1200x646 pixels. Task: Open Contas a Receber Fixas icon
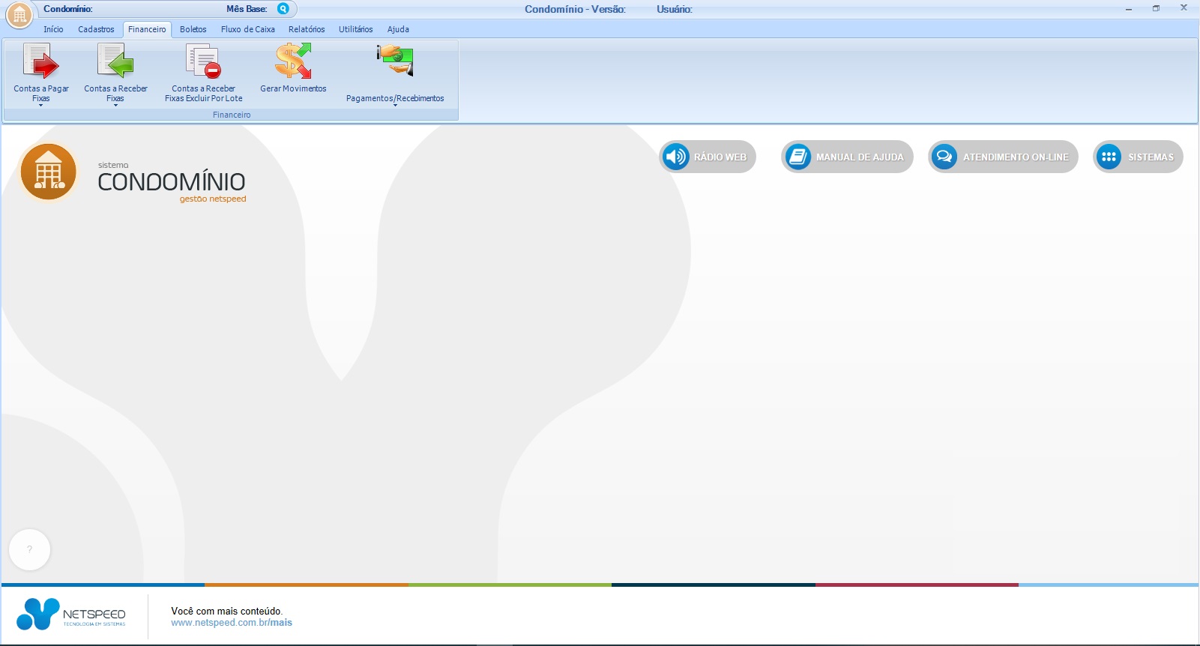115,61
